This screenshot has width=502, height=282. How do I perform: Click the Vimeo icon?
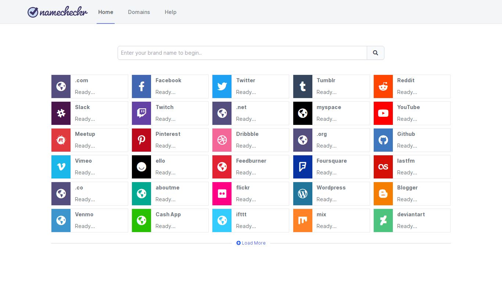(x=61, y=167)
